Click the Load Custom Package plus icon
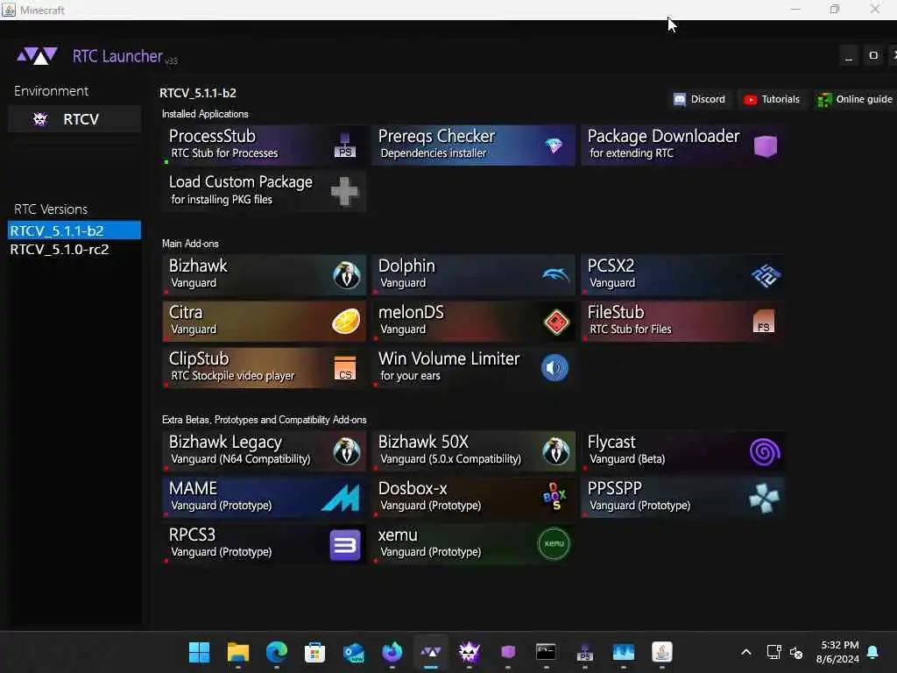Image resolution: width=897 pixels, height=673 pixels. tap(345, 191)
